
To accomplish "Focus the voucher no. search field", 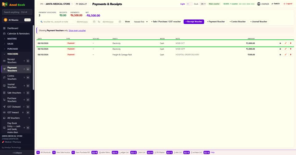I will (56, 22).
